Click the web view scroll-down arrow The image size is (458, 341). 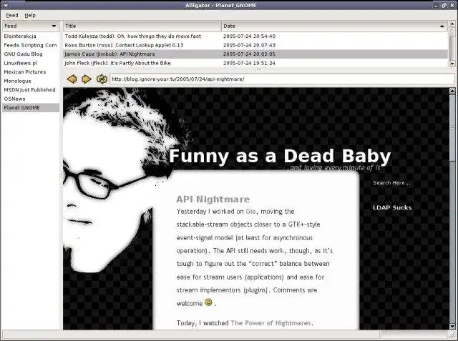pos(452,326)
